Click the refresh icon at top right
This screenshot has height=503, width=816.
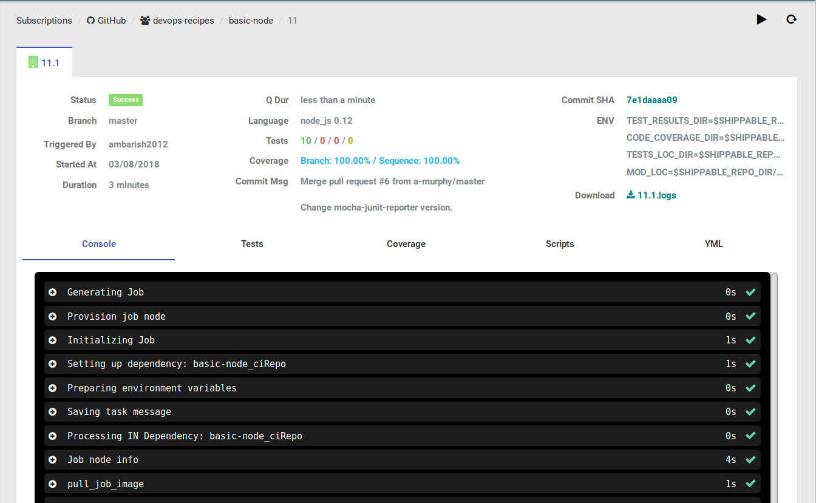coord(791,19)
